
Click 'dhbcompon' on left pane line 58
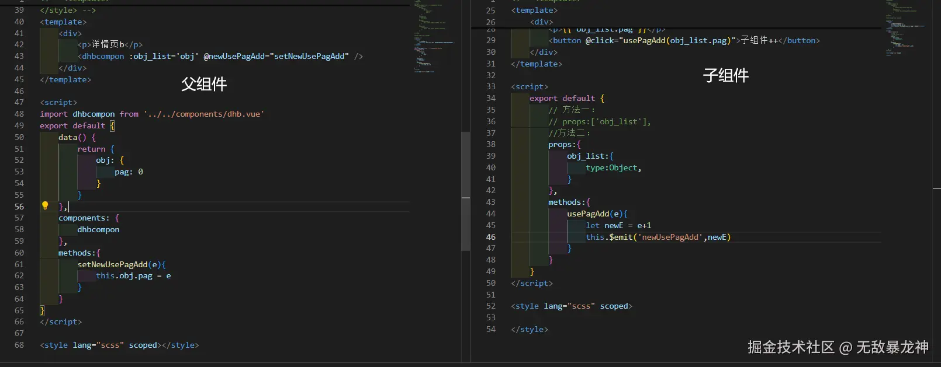pos(98,229)
